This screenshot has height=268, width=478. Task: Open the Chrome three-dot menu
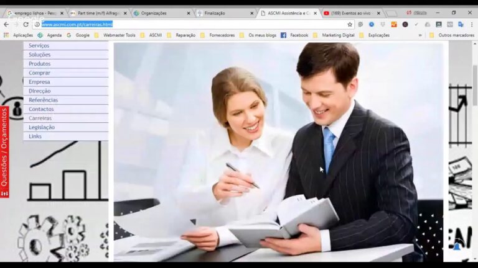click(472, 24)
